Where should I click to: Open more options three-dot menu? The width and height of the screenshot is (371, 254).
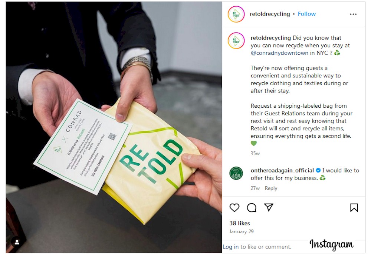[353, 14]
